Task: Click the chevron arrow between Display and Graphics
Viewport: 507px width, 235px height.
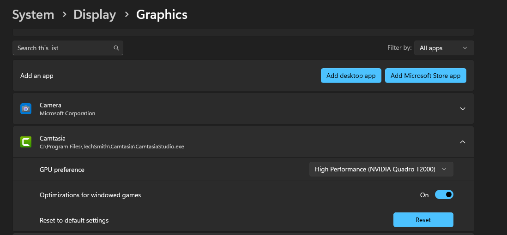Action: tap(126, 15)
